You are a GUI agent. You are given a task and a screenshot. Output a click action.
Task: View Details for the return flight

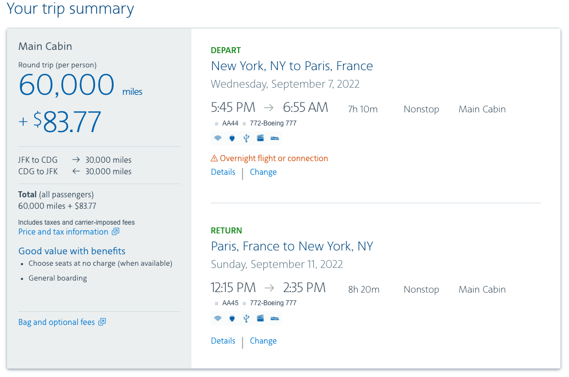223,341
